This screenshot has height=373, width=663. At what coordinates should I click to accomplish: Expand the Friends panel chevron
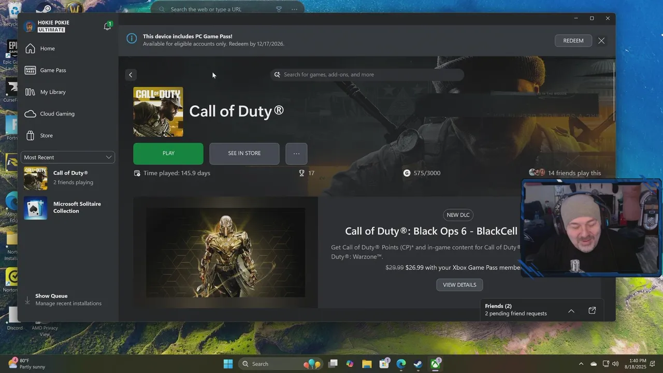point(571,311)
